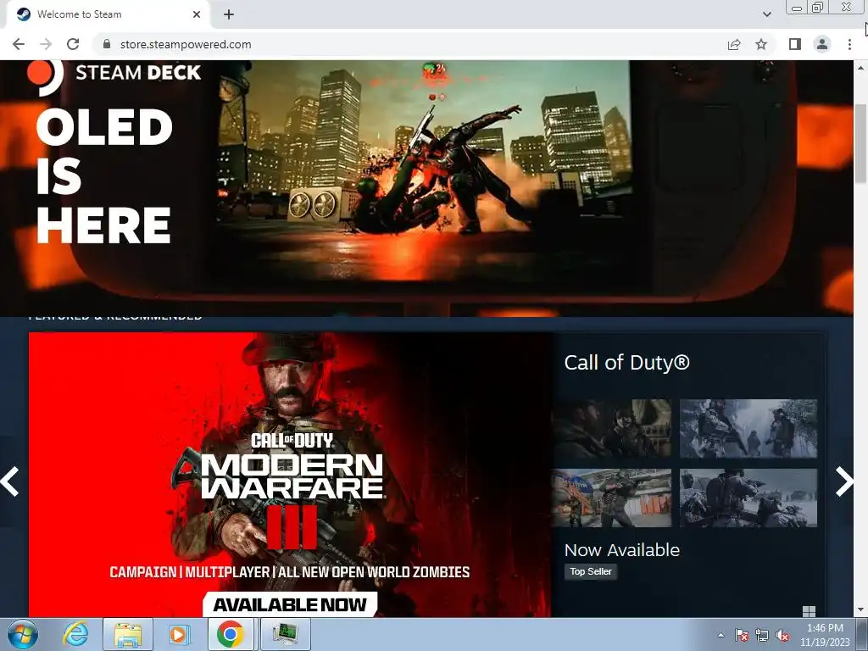This screenshot has height=651, width=868.
Task: Open the Windows Start menu
Action: [23, 634]
